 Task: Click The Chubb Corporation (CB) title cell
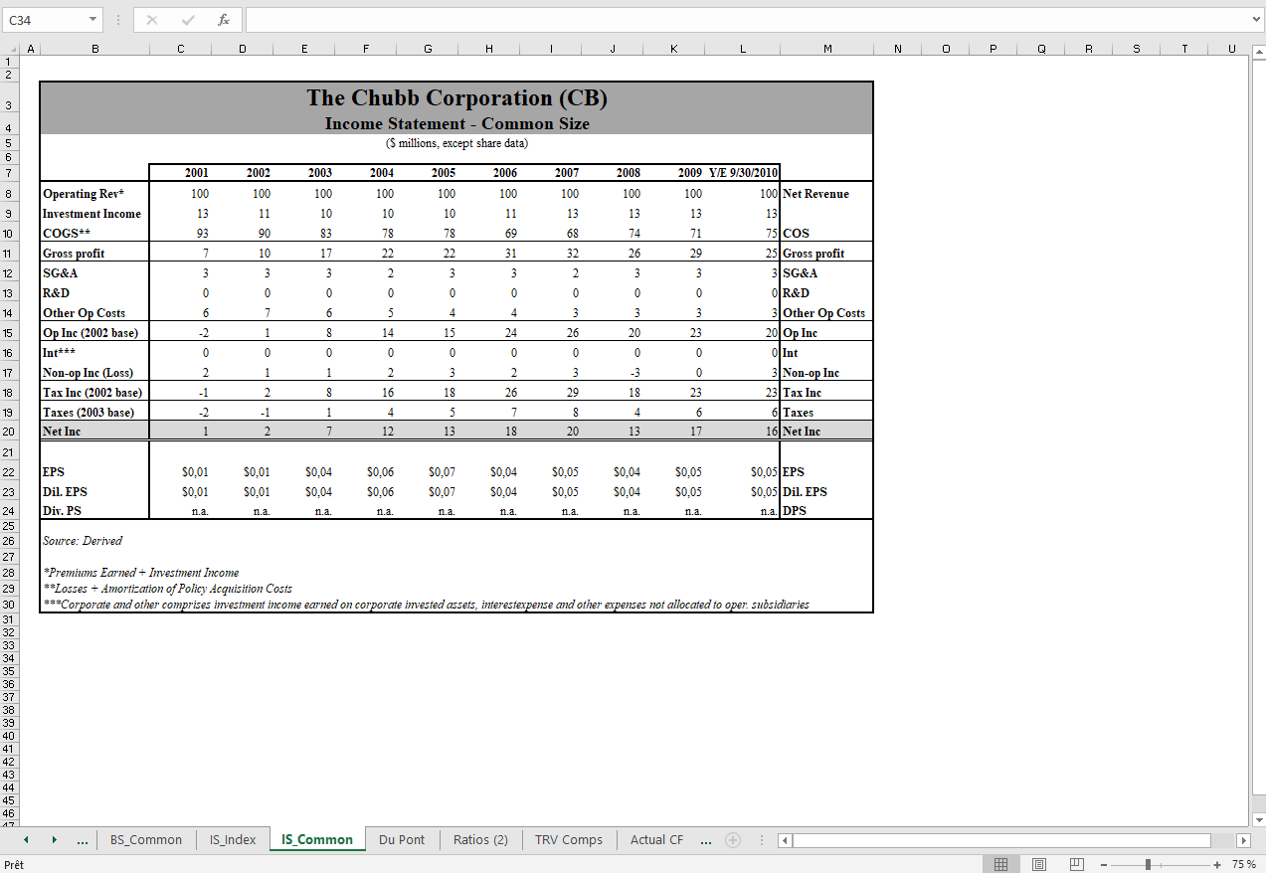coord(456,97)
